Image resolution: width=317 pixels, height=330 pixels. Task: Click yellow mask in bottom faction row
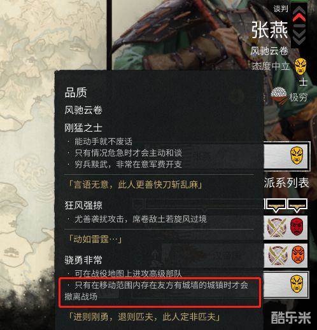click(297, 284)
